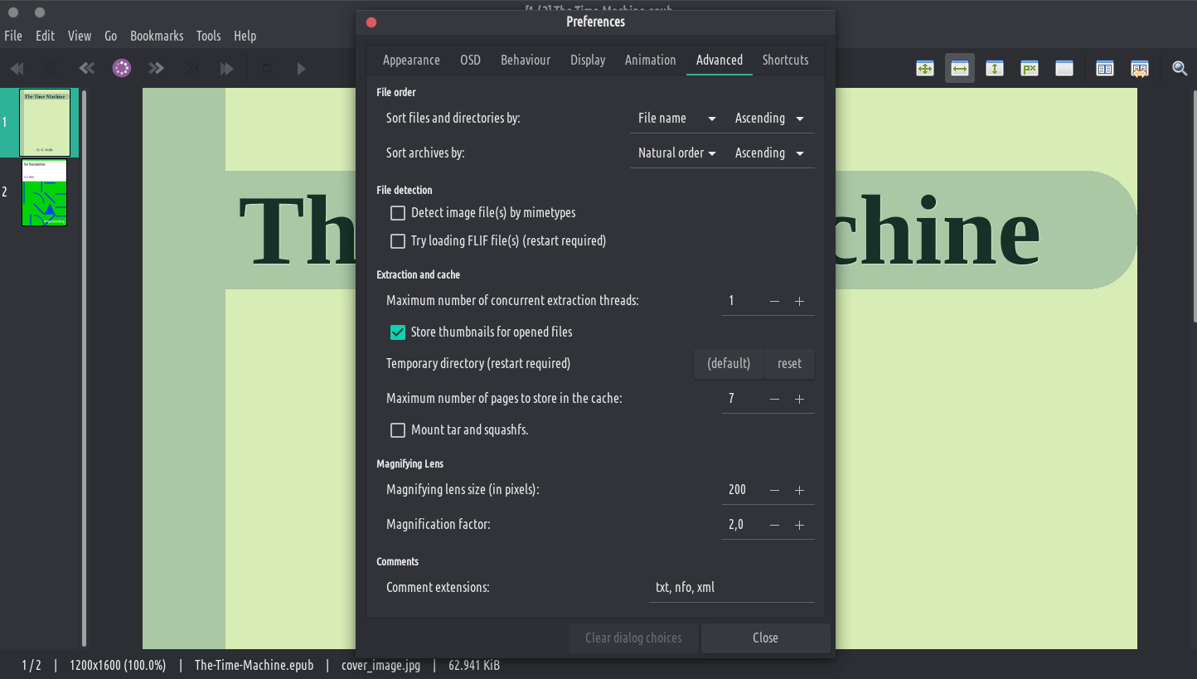Toggle manga mode icon with orange arrow
Viewport: 1197px width, 679px height.
(1140, 69)
